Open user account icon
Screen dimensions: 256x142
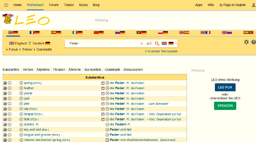point(254,5)
